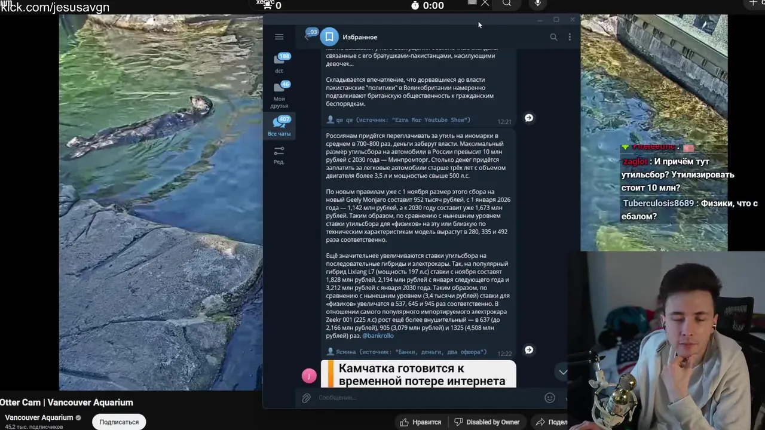Viewport: 765px width, 430px height.
Task: Focus the Сообщение message input field
Action: 427,398
